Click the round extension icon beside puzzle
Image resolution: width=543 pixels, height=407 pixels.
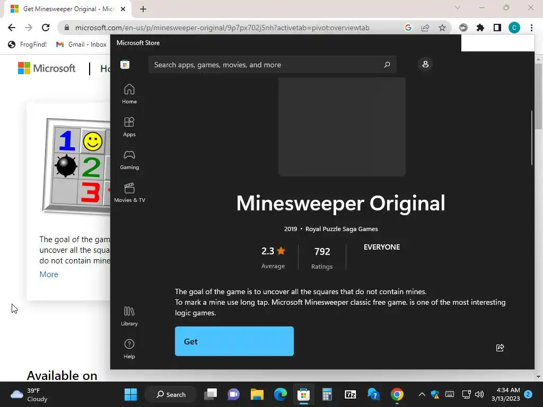(x=463, y=28)
